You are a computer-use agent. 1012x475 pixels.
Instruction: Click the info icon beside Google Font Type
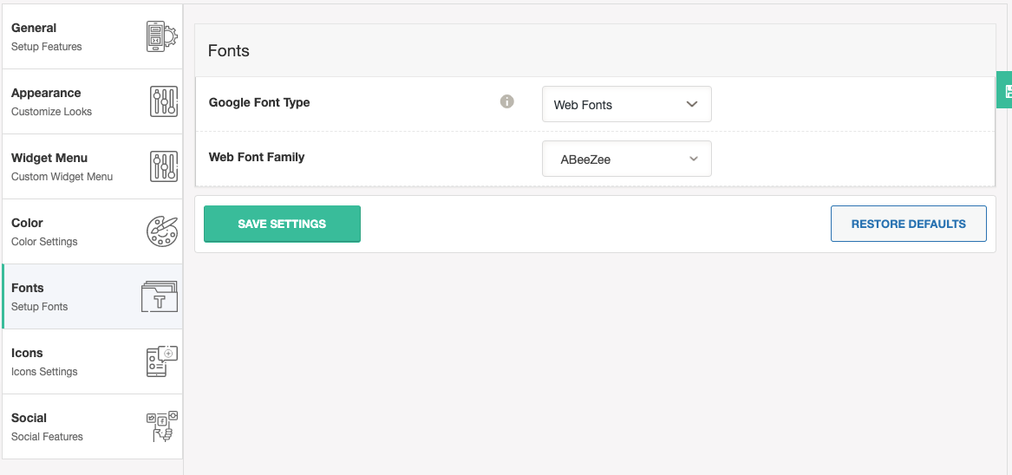pos(507,101)
